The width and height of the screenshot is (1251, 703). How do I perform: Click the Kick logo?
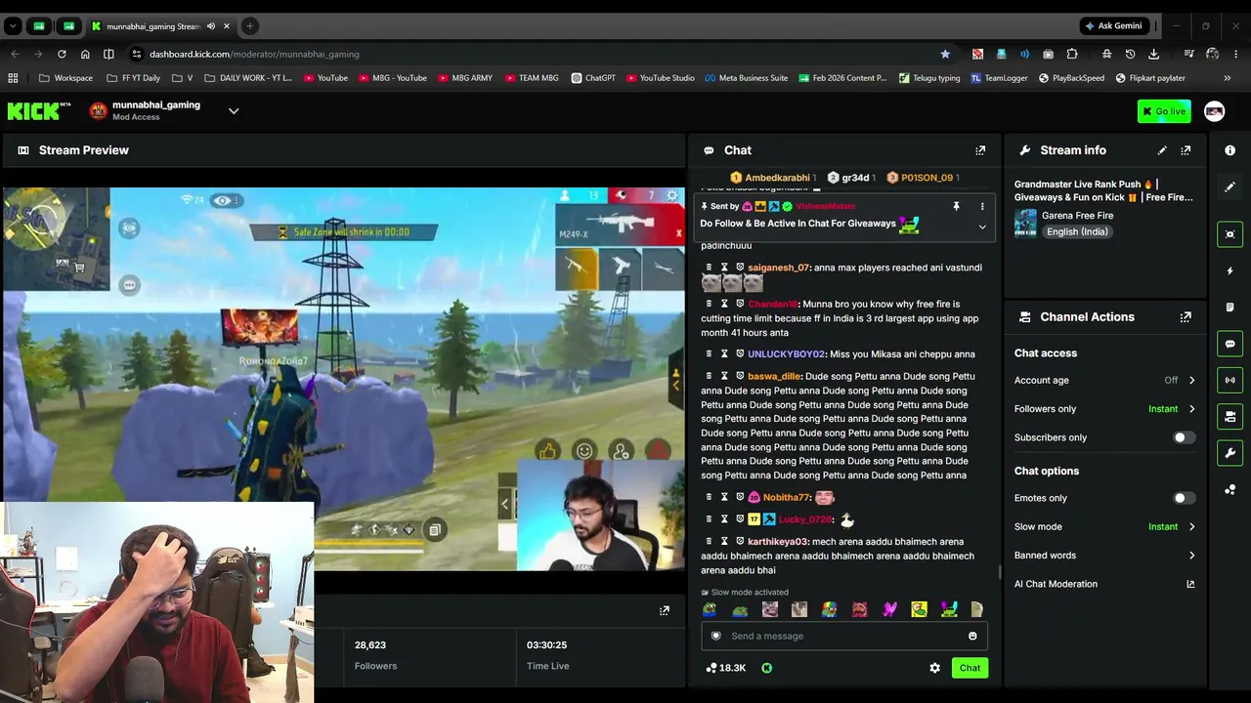[39, 111]
